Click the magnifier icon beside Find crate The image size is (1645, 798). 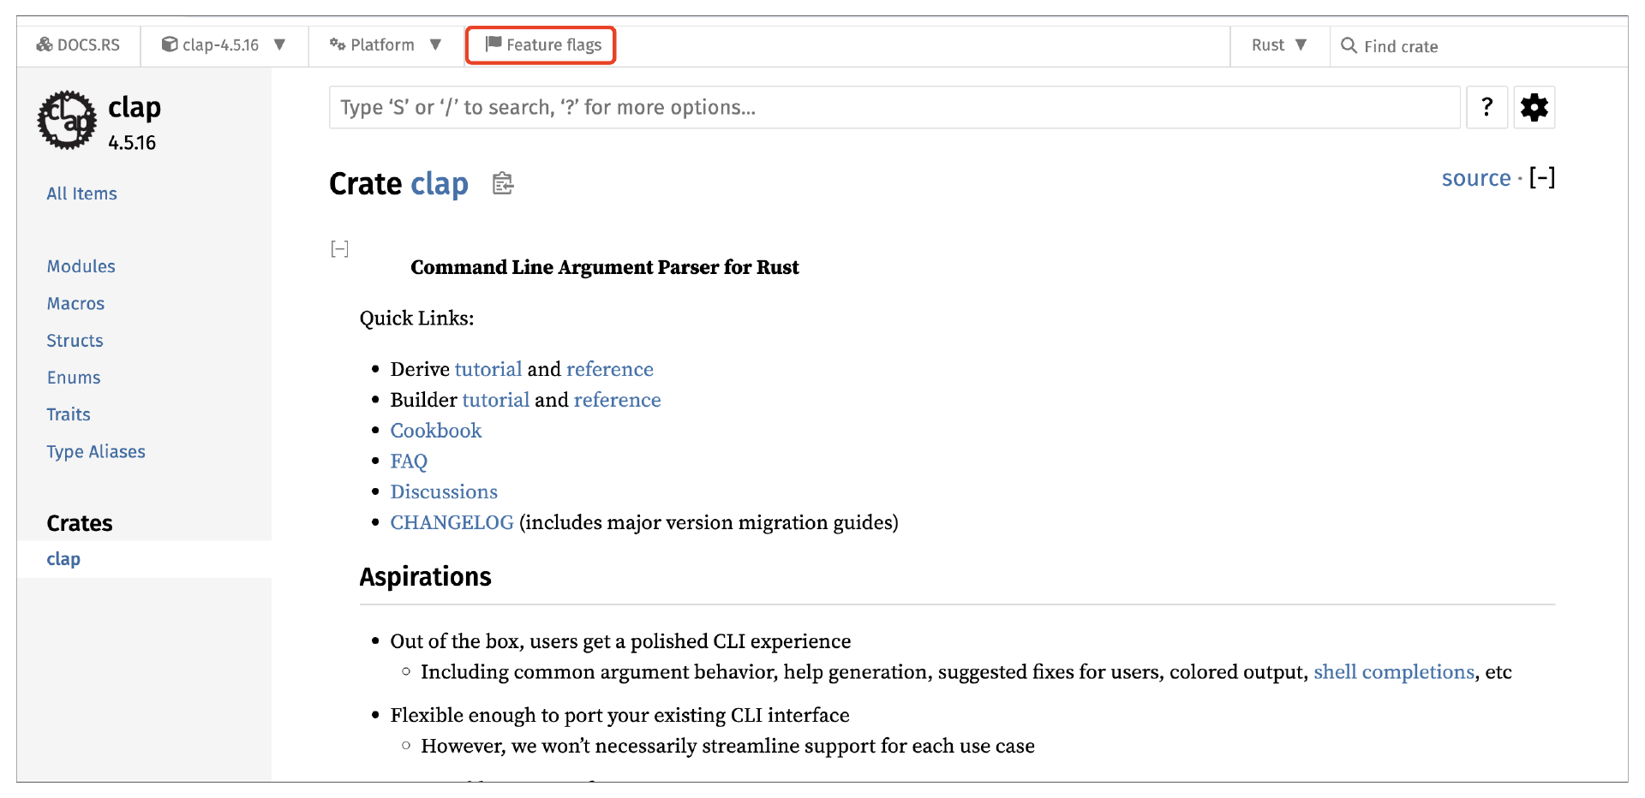click(1349, 45)
